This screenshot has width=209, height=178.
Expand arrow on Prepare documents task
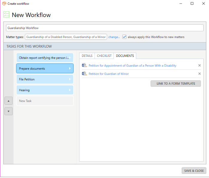point(70,69)
